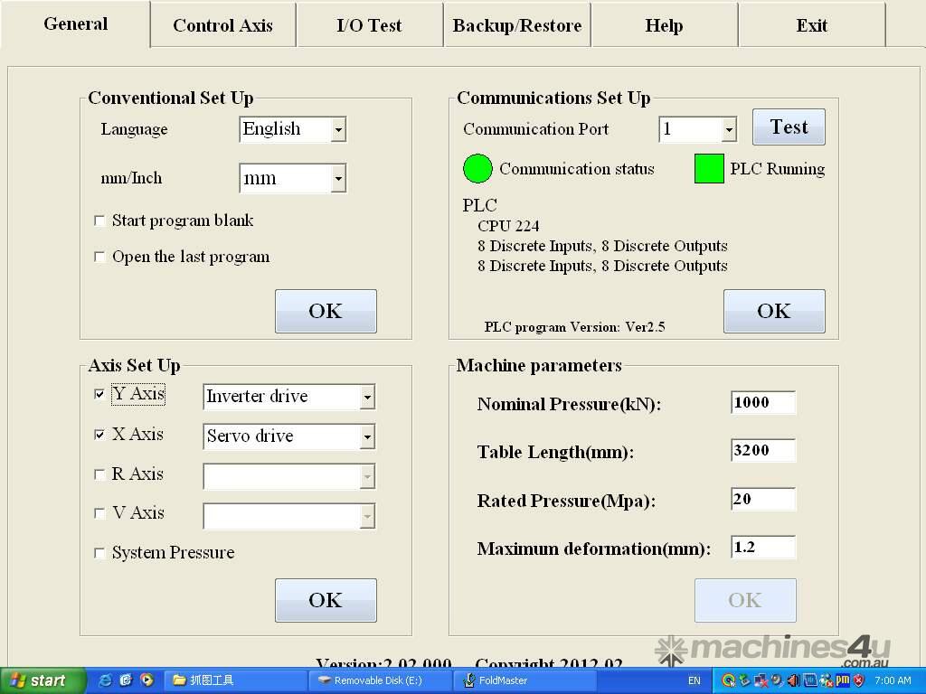Image resolution: width=926 pixels, height=694 pixels.
Task: Click the green PLC Running indicator square
Action: point(709,169)
